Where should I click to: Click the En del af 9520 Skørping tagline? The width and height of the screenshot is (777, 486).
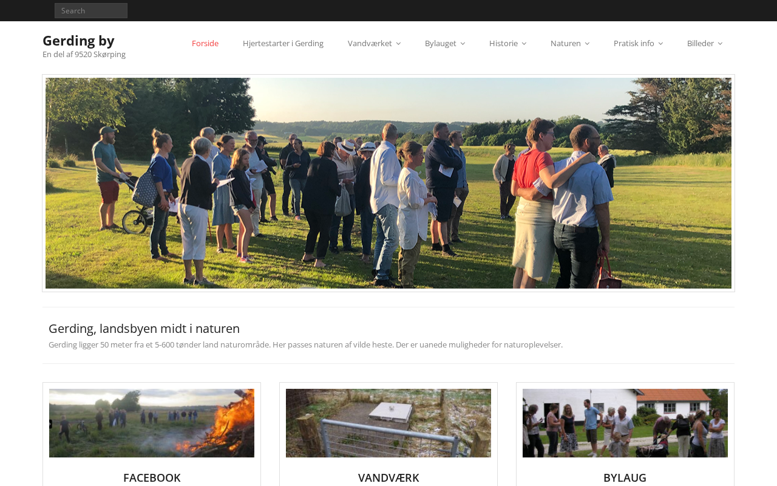coord(84,54)
